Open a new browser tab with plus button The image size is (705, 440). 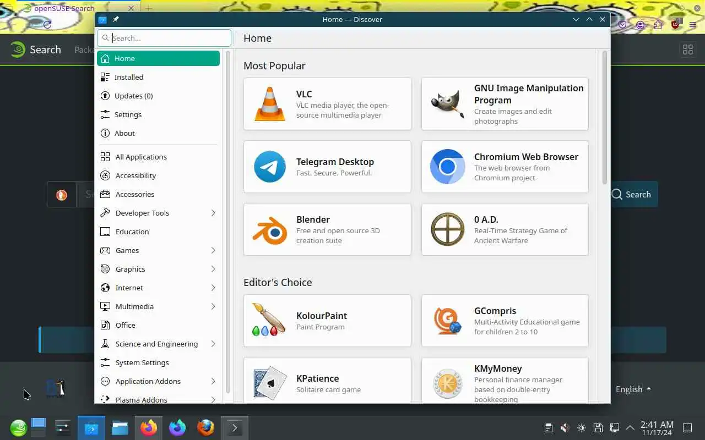click(x=149, y=8)
